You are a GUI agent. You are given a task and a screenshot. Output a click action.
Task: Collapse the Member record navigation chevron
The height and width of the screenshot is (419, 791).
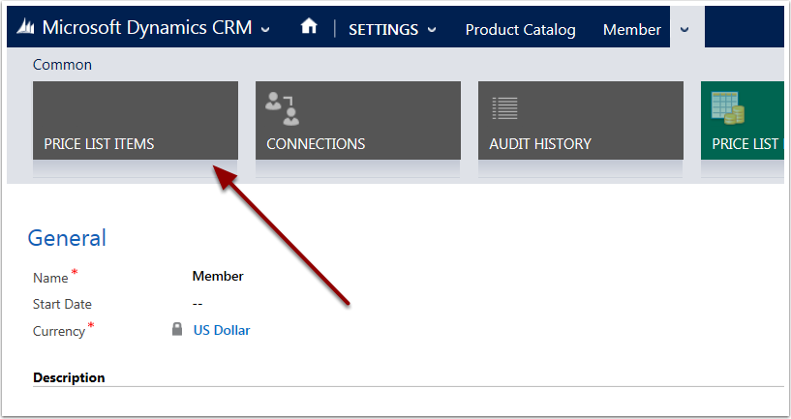[x=685, y=30]
